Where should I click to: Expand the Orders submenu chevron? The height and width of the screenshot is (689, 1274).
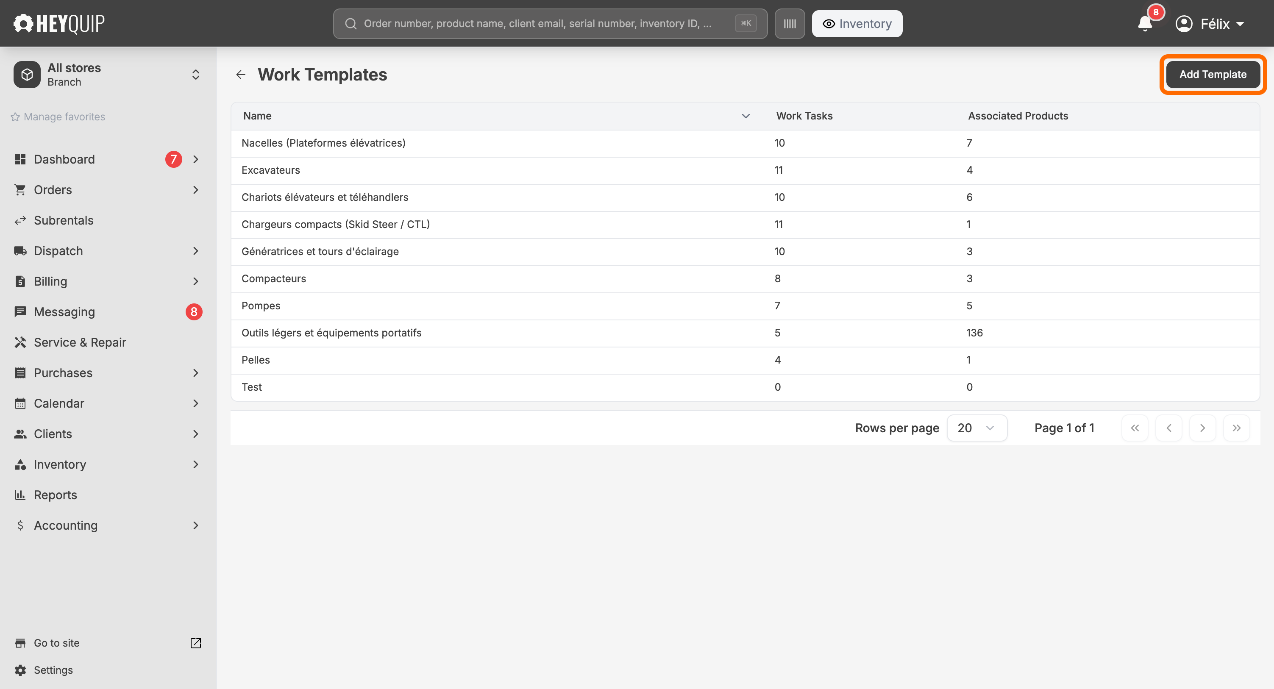[196, 190]
